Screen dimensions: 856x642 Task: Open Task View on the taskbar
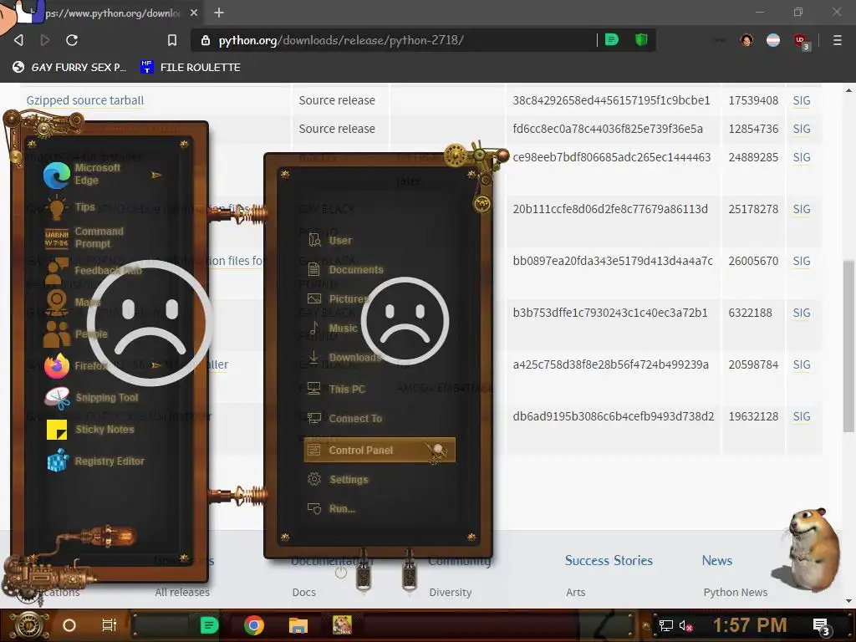point(110,625)
